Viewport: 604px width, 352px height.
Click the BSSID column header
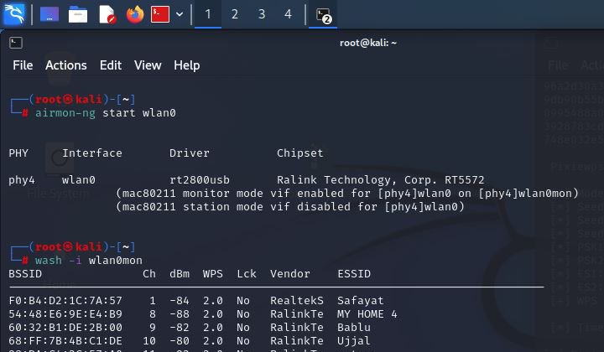[25, 273]
